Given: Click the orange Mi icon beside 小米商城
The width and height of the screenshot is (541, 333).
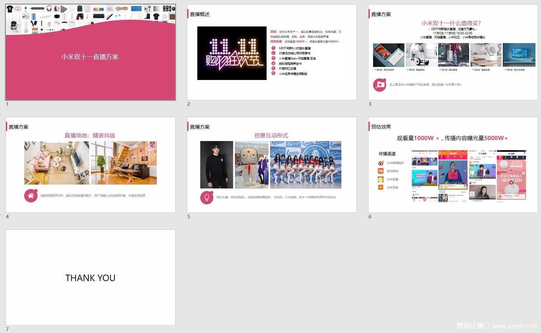Looking at the screenshot, I should (x=381, y=187).
